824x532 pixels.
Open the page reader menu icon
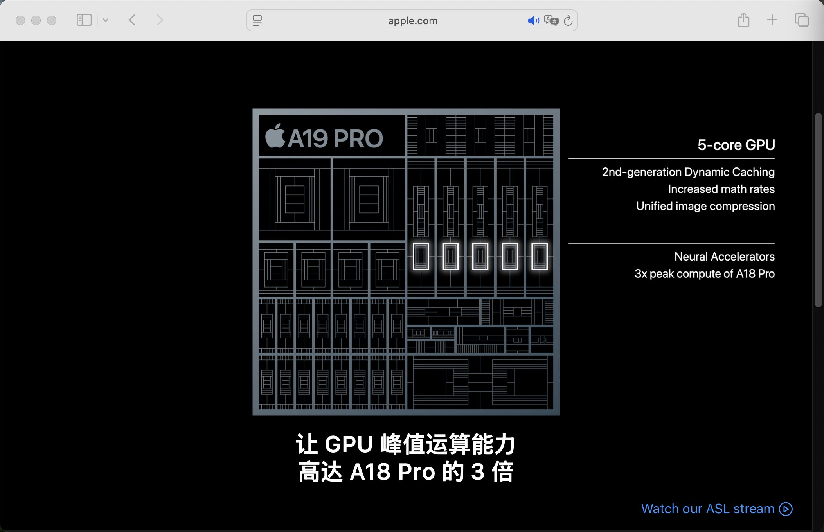coord(257,20)
